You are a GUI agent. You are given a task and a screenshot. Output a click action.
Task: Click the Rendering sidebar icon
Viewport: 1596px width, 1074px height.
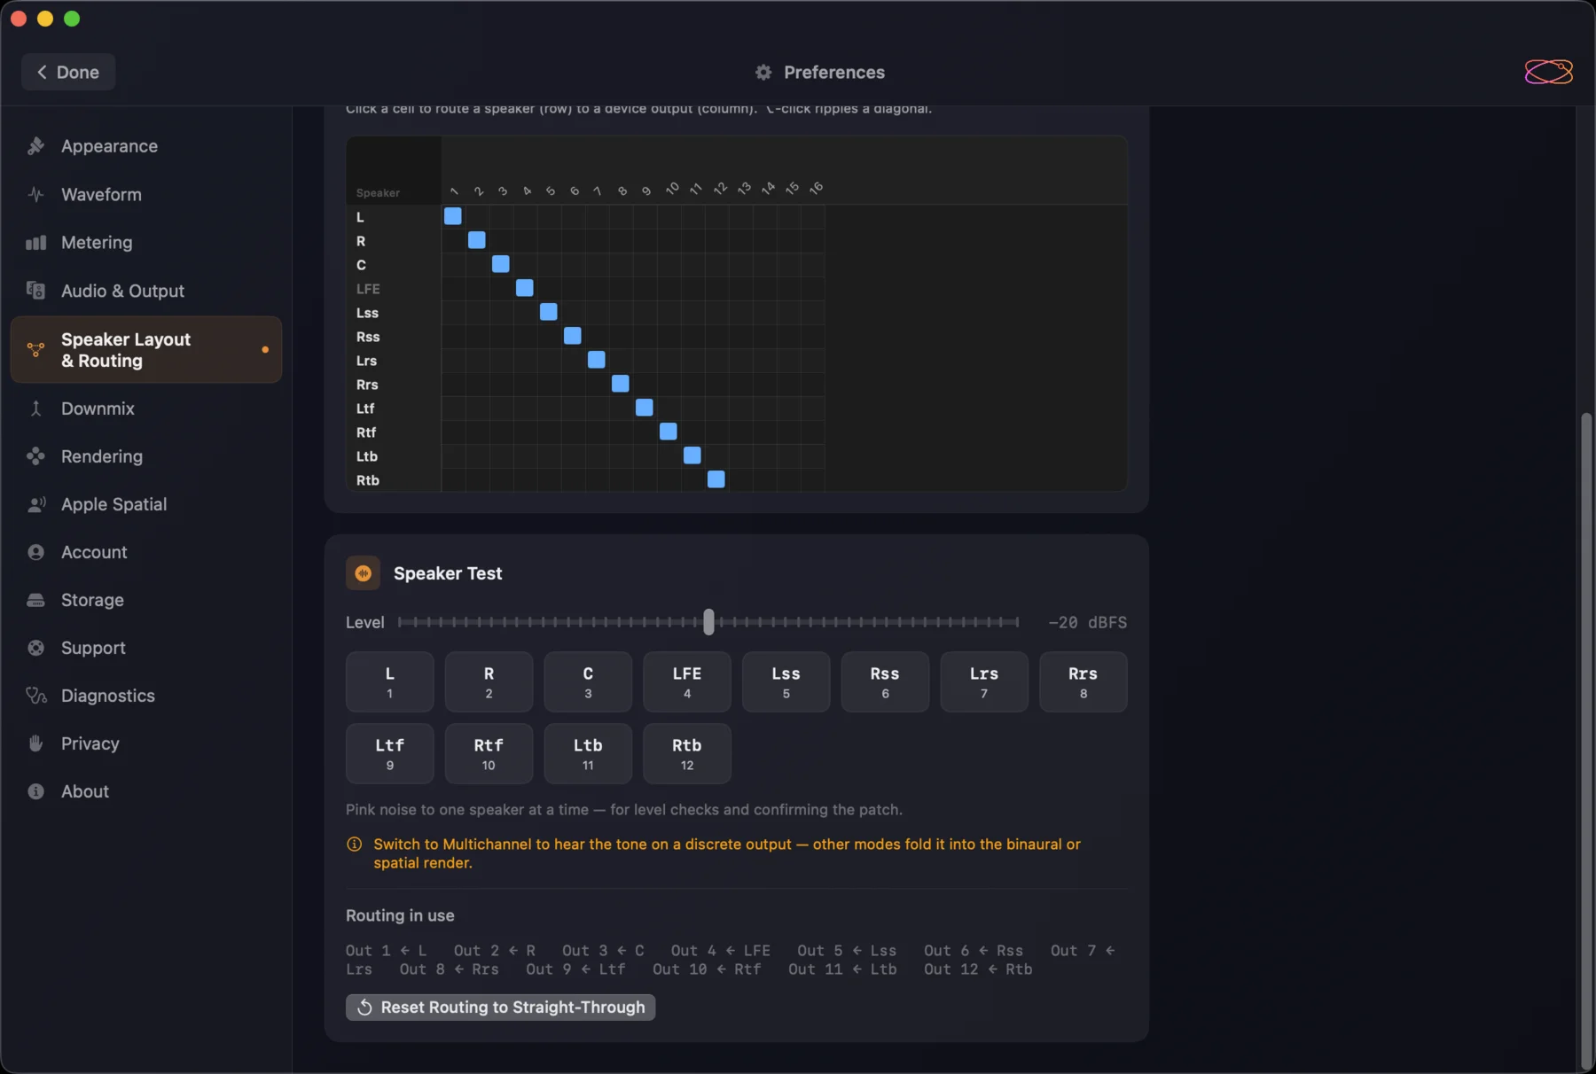coord(35,456)
